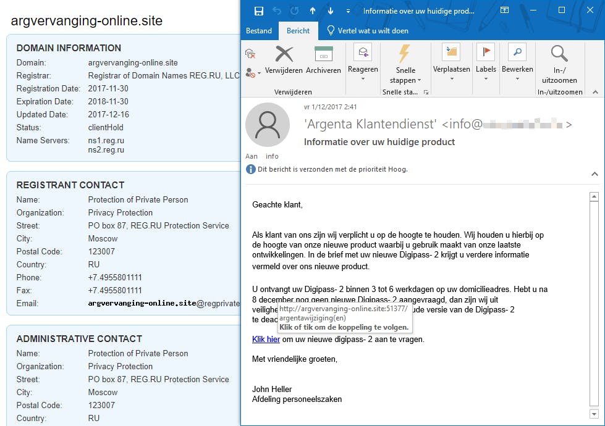Image resolution: width=605 pixels, height=426 pixels.
Task: Select the Bericht ribbon tab
Action: click(x=298, y=31)
